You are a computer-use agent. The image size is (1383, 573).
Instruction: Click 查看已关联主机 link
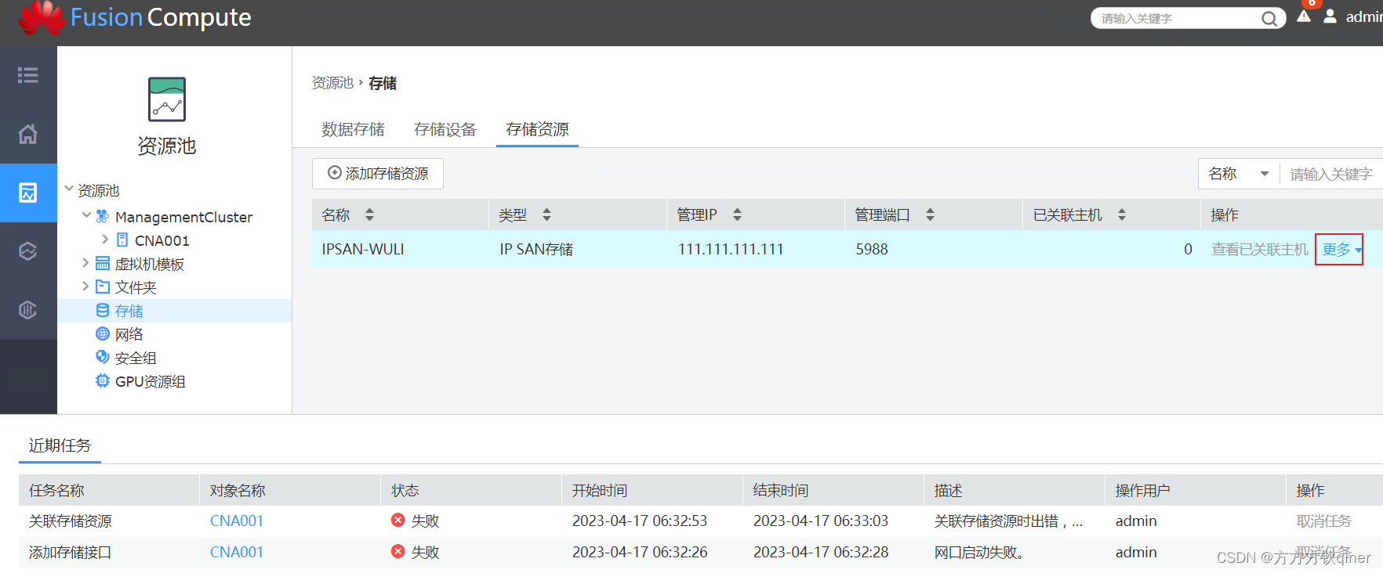[x=1260, y=249]
